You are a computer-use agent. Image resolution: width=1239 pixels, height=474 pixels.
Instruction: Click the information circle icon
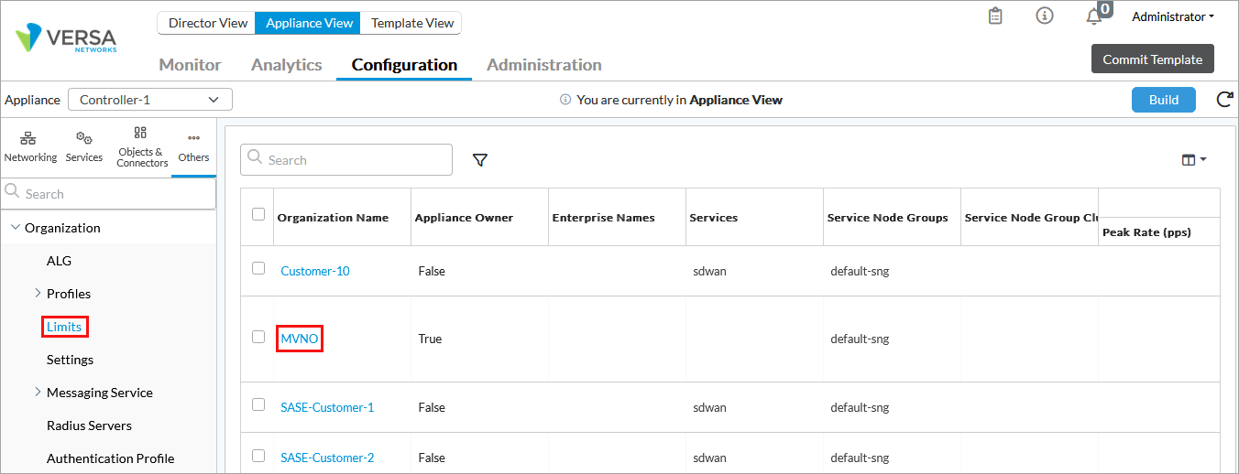1044,16
